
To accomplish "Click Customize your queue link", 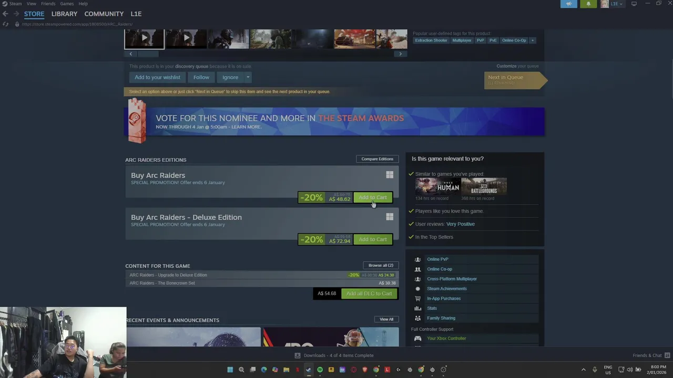I will [x=506, y=66].
